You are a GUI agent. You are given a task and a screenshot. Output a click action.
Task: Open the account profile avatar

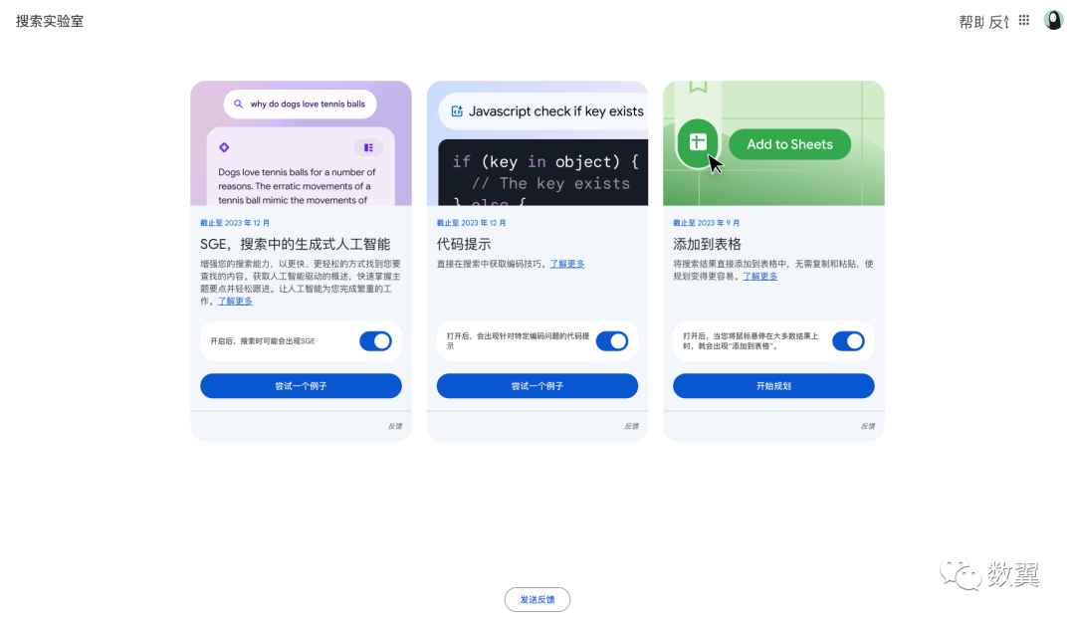pyautogui.click(x=1053, y=21)
